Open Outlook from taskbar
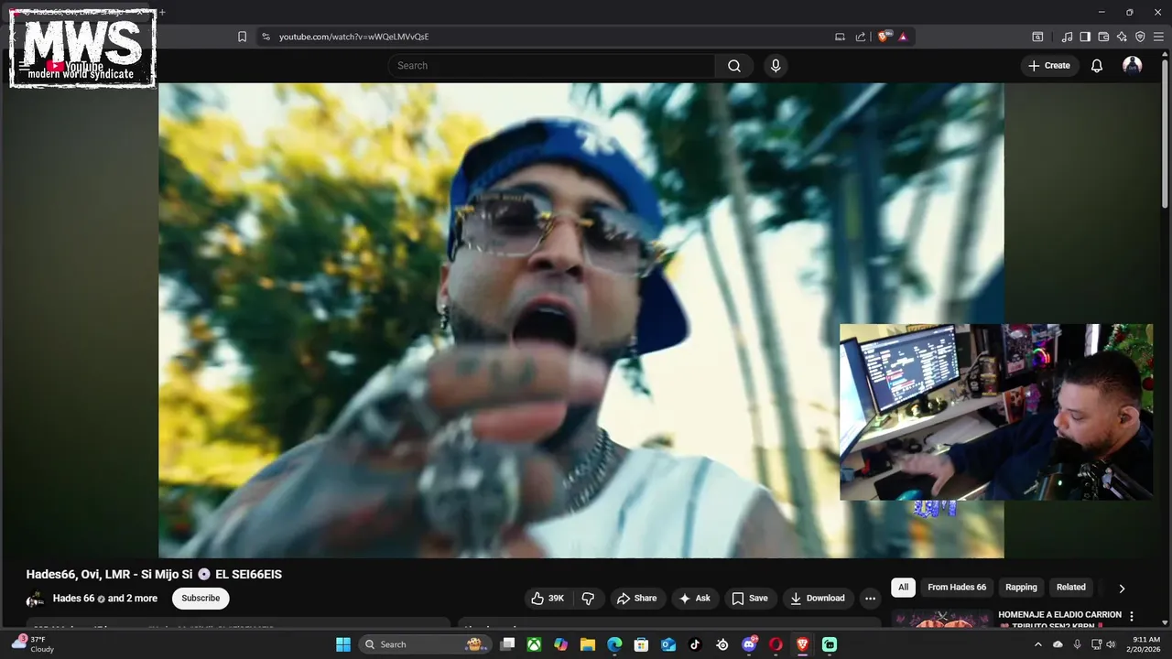 tap(668, 644)
